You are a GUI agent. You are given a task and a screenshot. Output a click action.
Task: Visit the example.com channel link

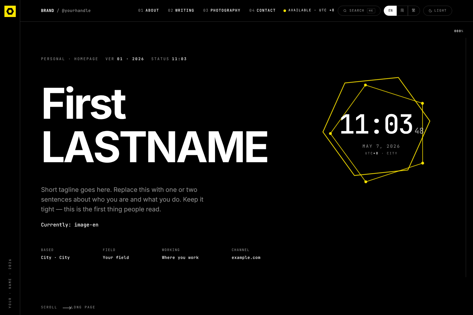pyautogui.click(x=246, y=258)
